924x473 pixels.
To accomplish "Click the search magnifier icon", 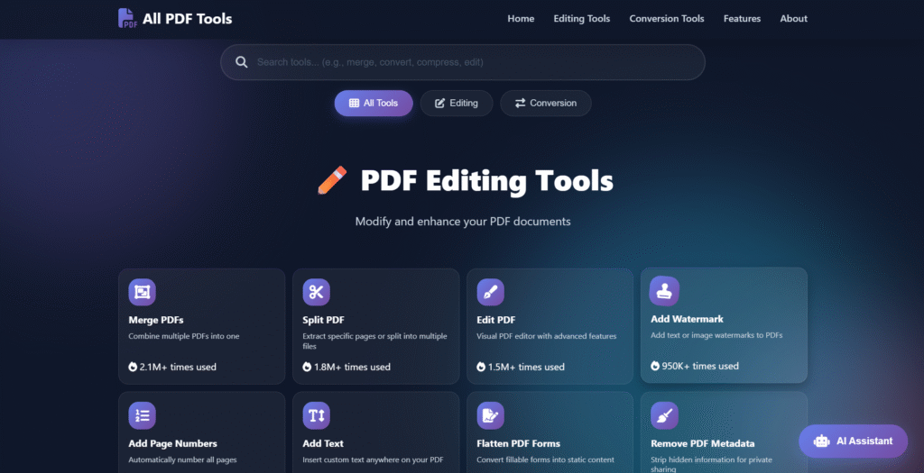I will tap(242, 62).
